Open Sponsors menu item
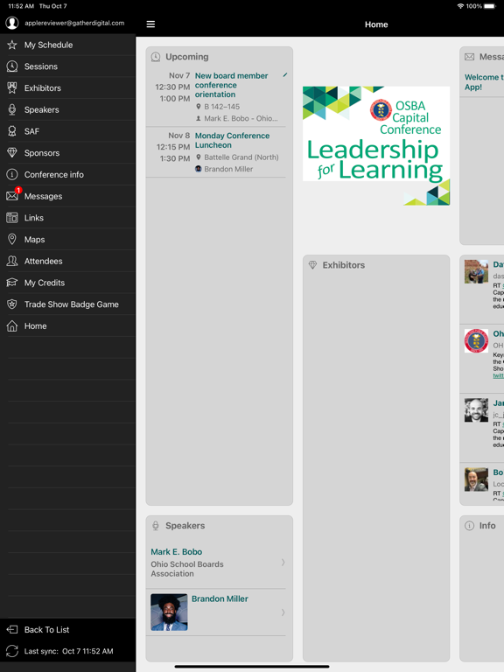The width and height of the screenshot is (504, 672). (67, 152)
